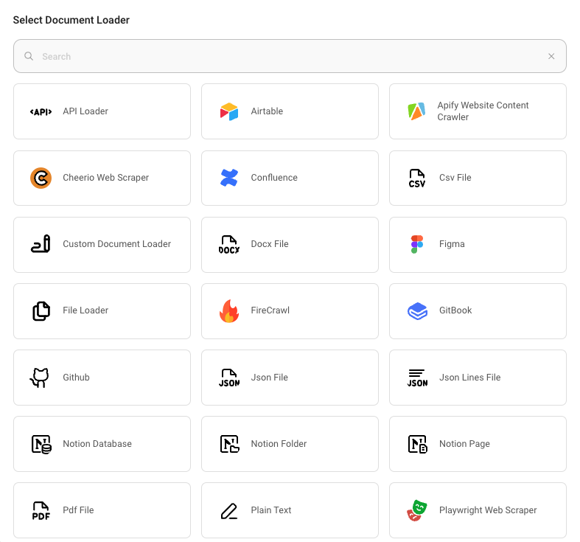This screenshot has width=580, height=542.
Task: Pick the Json File label
Action: 269,378
